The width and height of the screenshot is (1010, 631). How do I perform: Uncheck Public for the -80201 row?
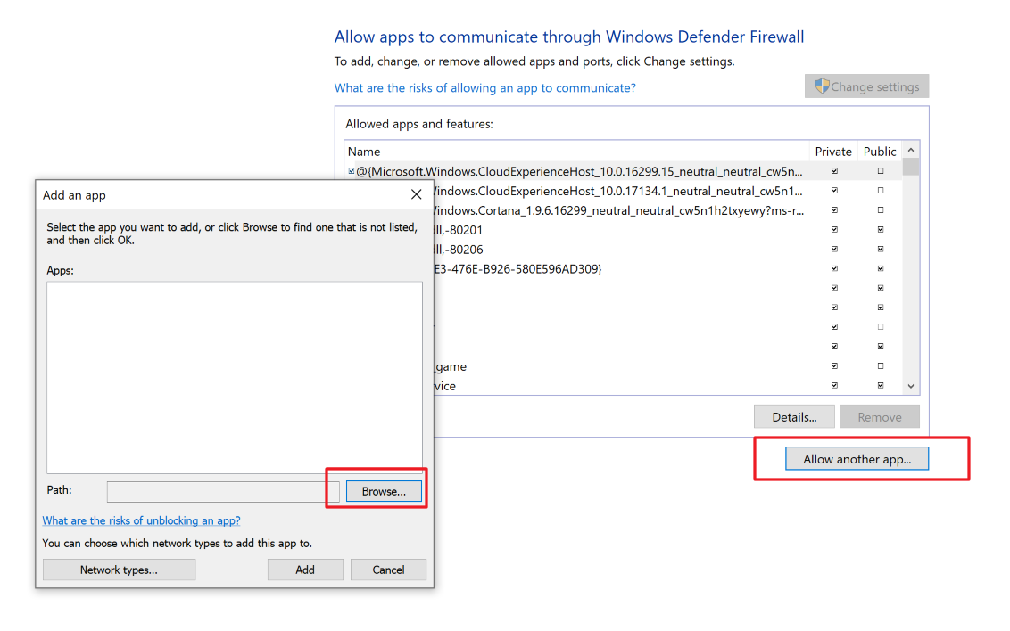click(x=881, y=230)
